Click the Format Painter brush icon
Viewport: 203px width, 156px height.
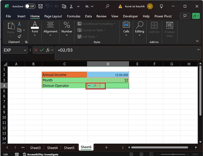click(19, 36)
